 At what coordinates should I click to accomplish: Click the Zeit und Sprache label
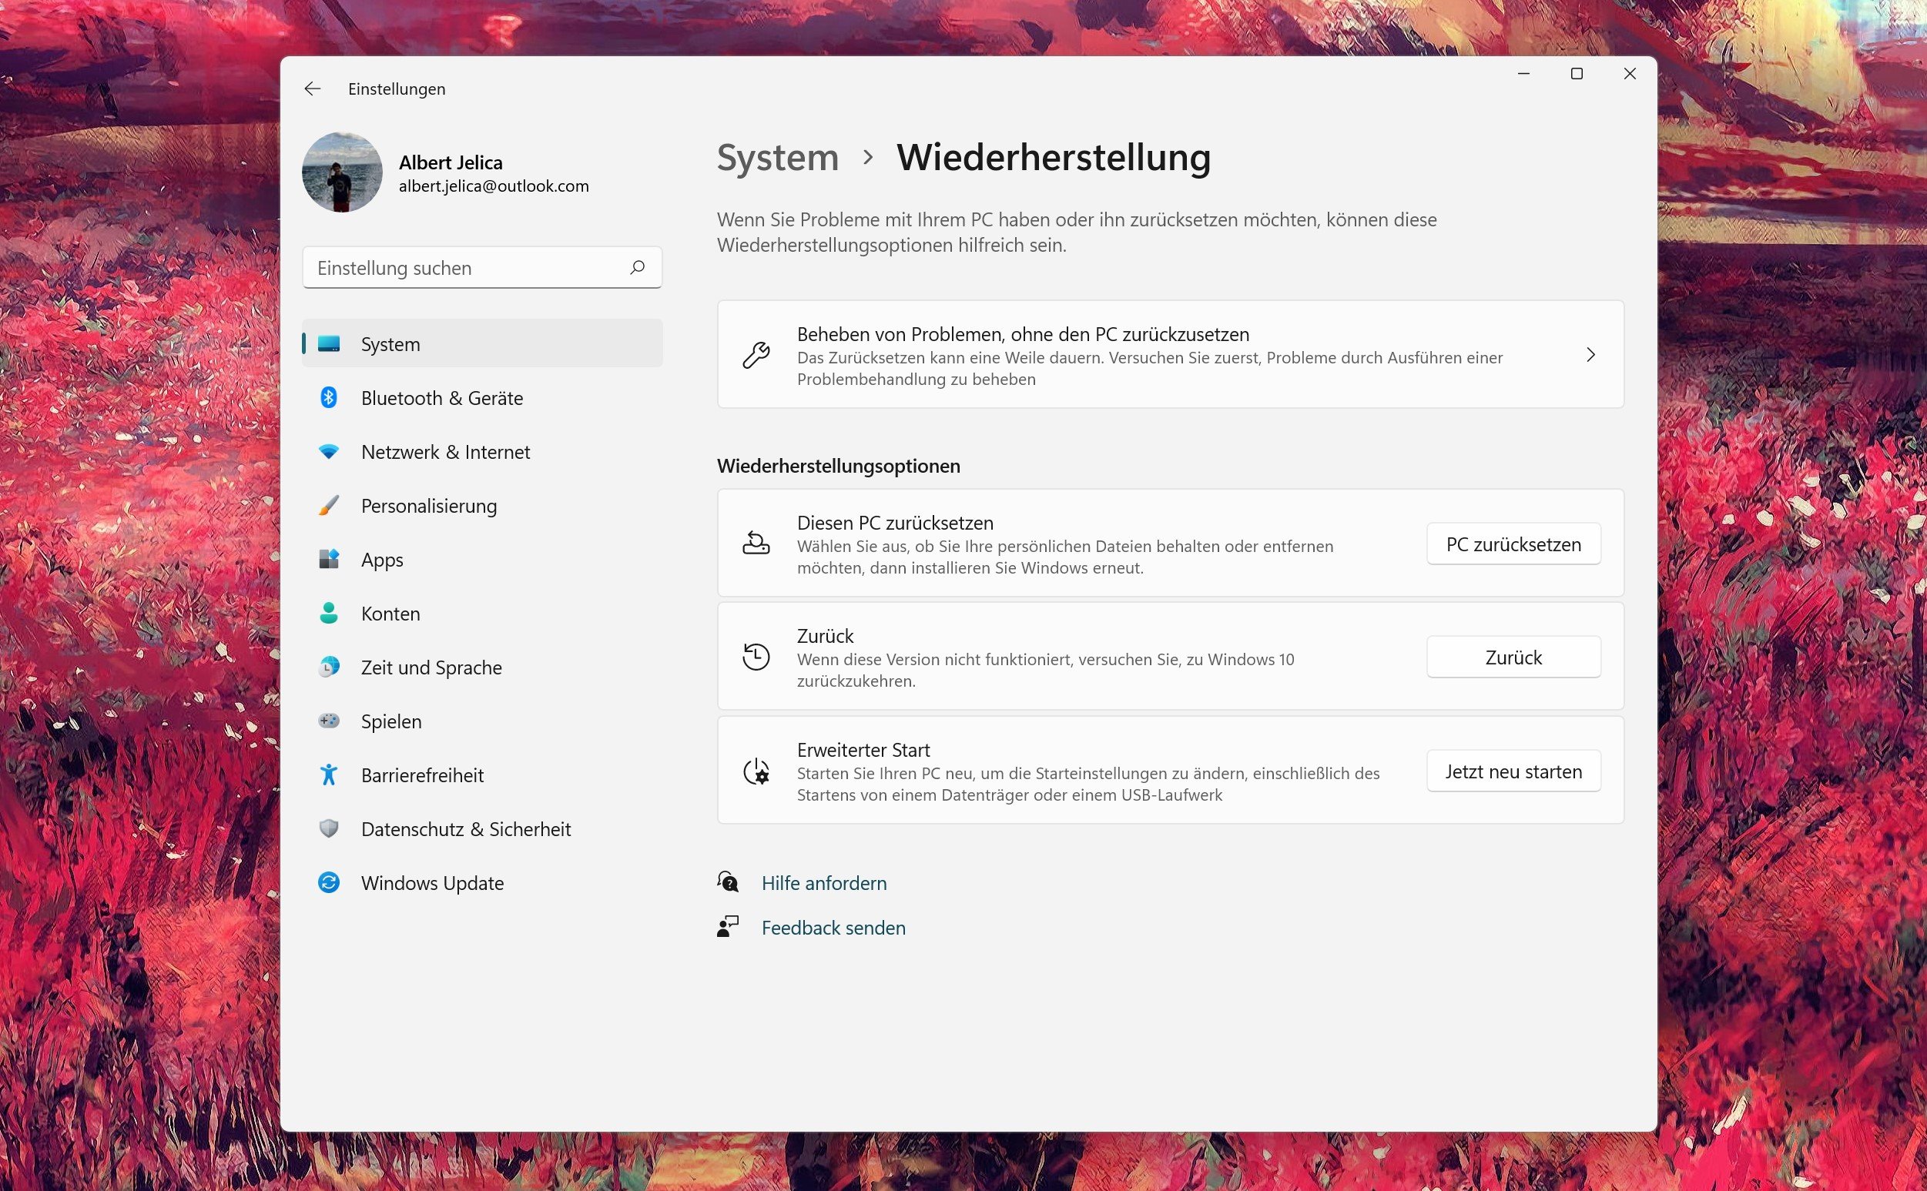point(432,667)
